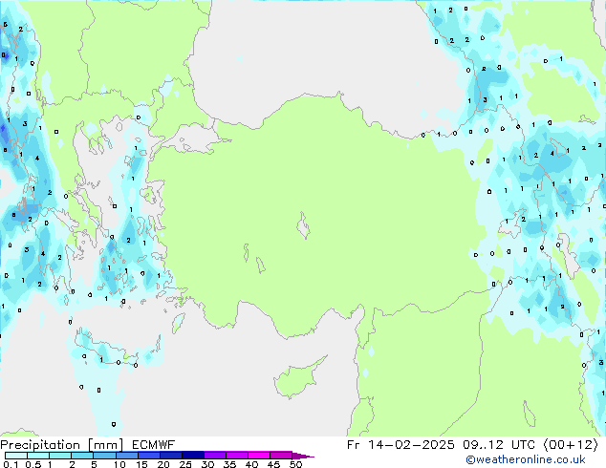The width and height of the screenshot is (606, 468).
Task: Select the 2–5 mm legend color box
Action: click(82, 456)
